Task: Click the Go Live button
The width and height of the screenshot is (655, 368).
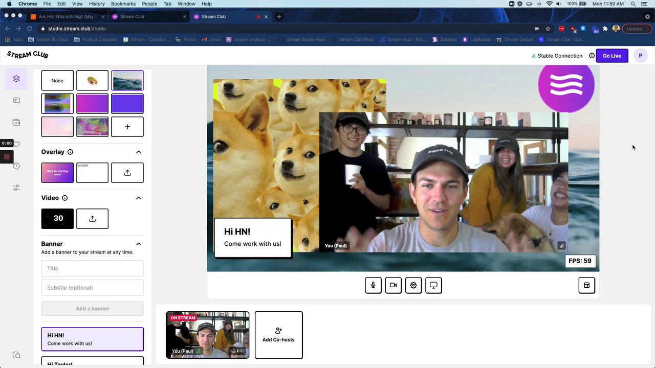Action: [x=612, y=56]
